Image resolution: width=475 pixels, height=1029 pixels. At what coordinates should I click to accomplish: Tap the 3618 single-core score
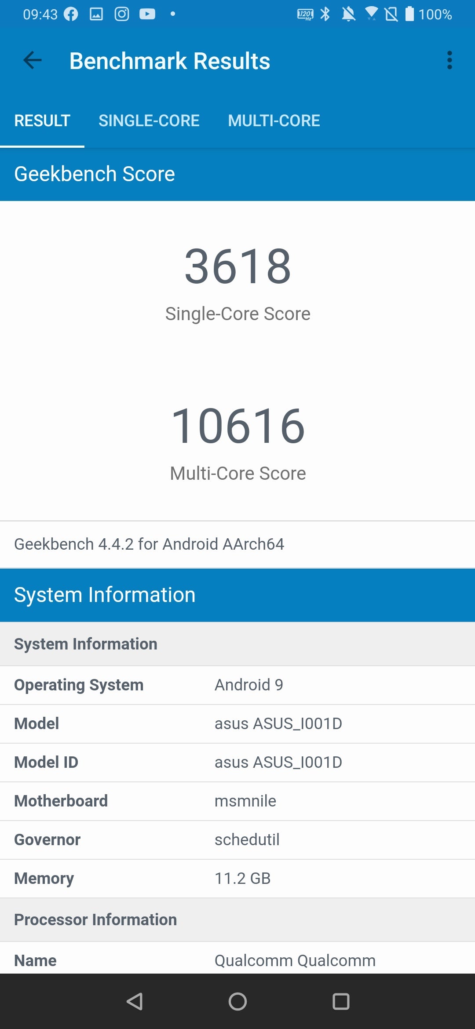click(x=237, y=266)
